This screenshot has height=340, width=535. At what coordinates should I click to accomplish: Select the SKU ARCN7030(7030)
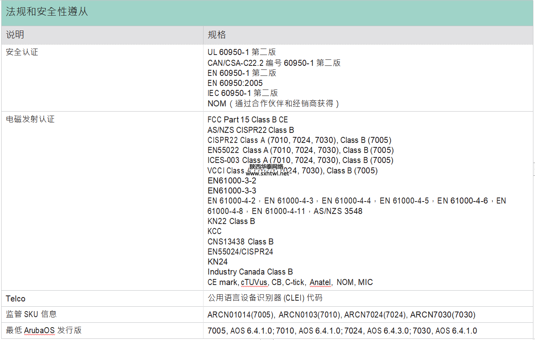point(443,315)
